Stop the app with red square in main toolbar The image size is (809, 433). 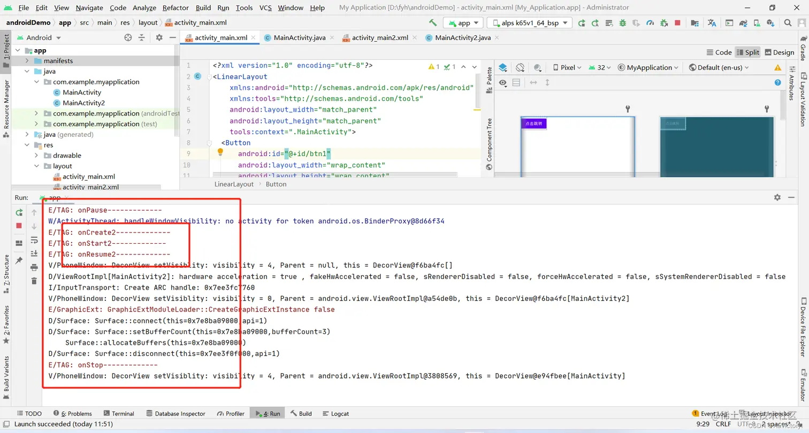(677, 23)
